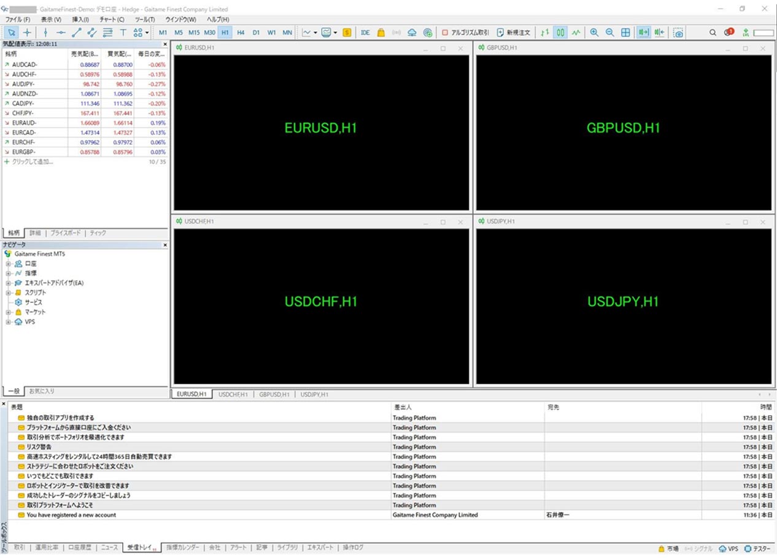Open the 口座履歴 toolbox tab
This screenshot has height=558, width=777.
pyautogui.click(x=80, y=547)
